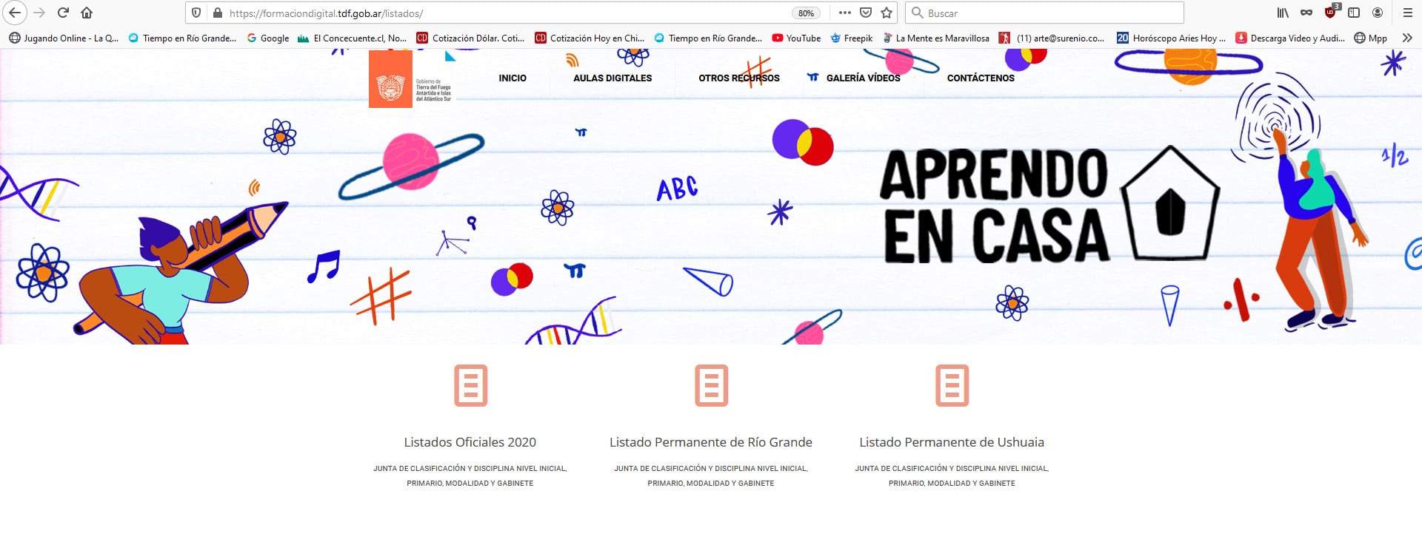
Task: View site security padlock information
Action: [217, 13]
